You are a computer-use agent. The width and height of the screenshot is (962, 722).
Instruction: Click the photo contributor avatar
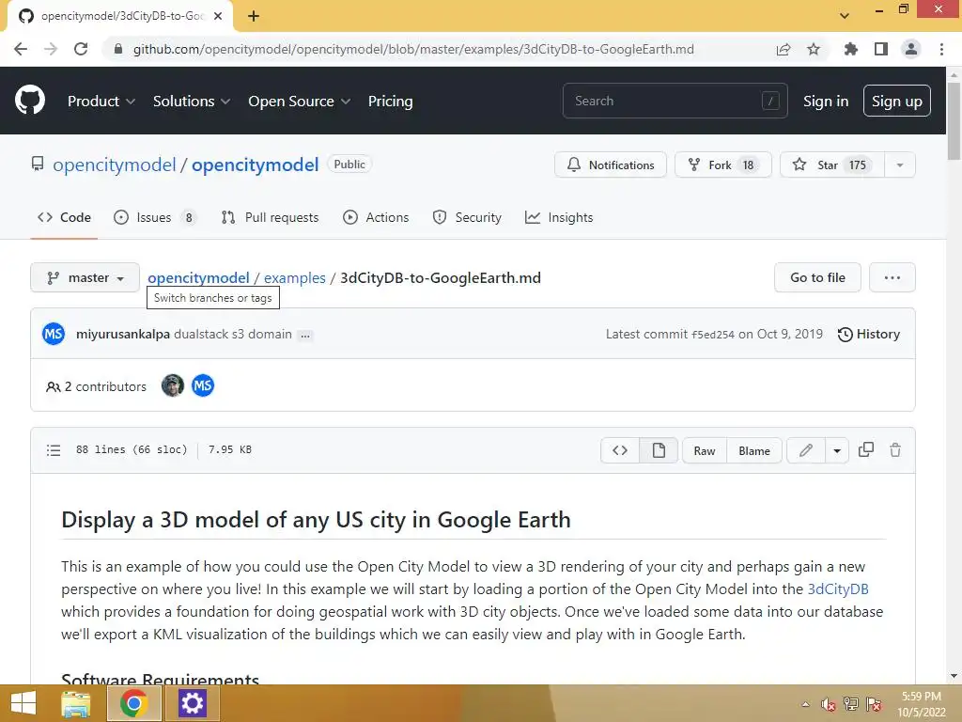click(173, 385)
